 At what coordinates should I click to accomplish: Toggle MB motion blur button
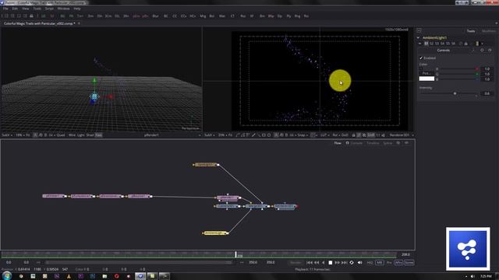coord(380,263)
